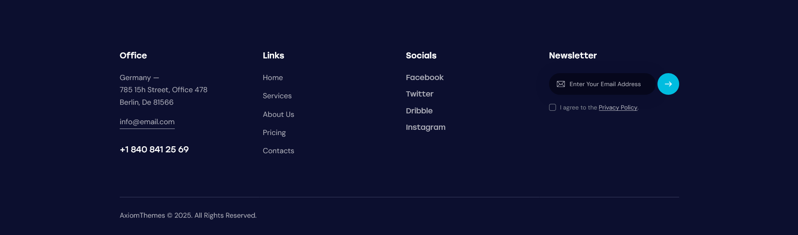Open the Privacy Policy link
The height and width of the screenshot is (235, 798).
[x=618, y=107]
